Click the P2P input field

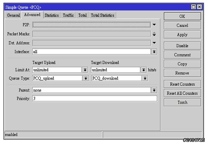(91, 25)
